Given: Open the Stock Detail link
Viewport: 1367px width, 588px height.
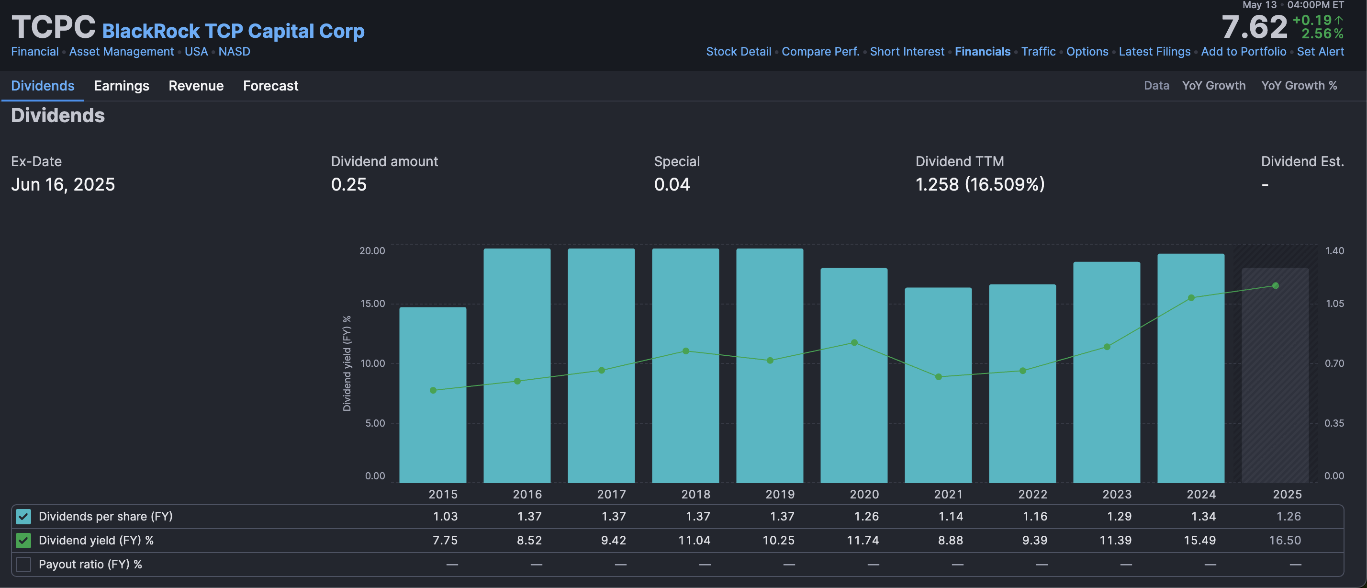Looking at the screenshot, I should click(x=738, y=52).
